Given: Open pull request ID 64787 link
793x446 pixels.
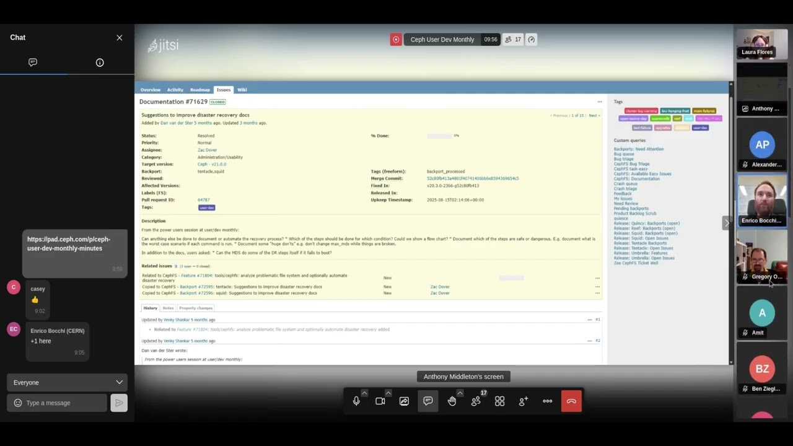Looking at the screenshot, I should click(203, 200).
